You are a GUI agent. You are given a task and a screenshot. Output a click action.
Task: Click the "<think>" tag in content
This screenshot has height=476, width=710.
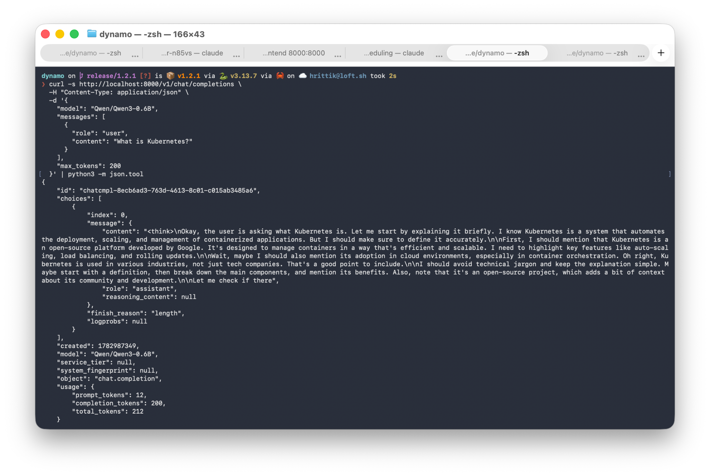[161, 231]
